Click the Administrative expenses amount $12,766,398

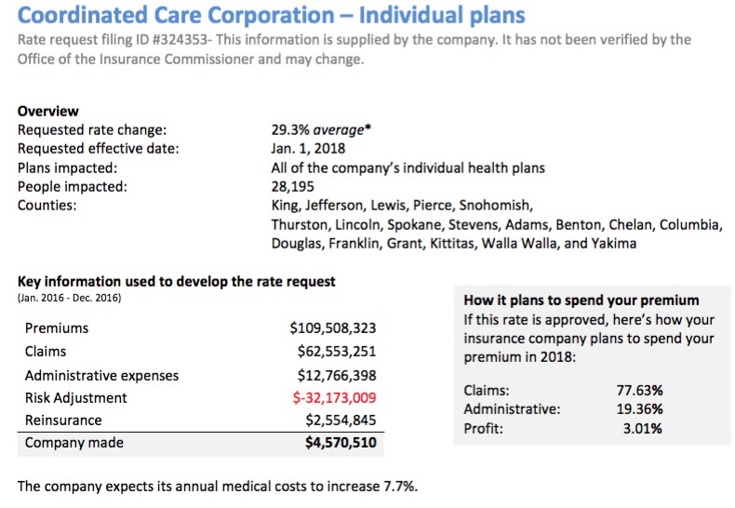coord(337,375)
